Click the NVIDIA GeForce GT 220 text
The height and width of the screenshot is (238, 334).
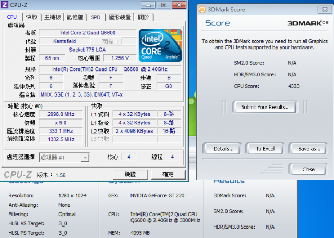click(157, 195)
